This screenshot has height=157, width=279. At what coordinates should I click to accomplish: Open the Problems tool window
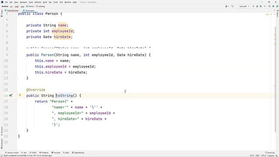(44, 153)
